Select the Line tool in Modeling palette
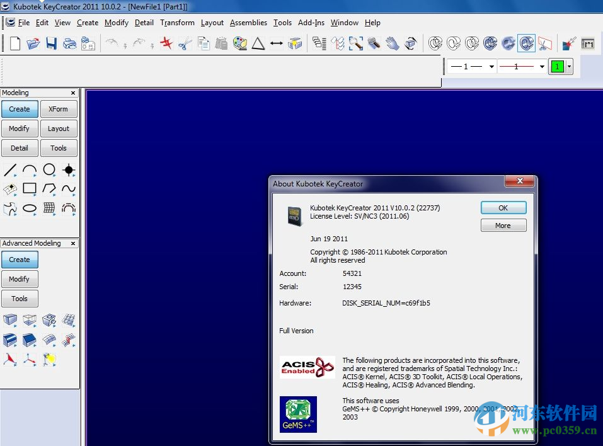The image size is (603, 446). 10,169
